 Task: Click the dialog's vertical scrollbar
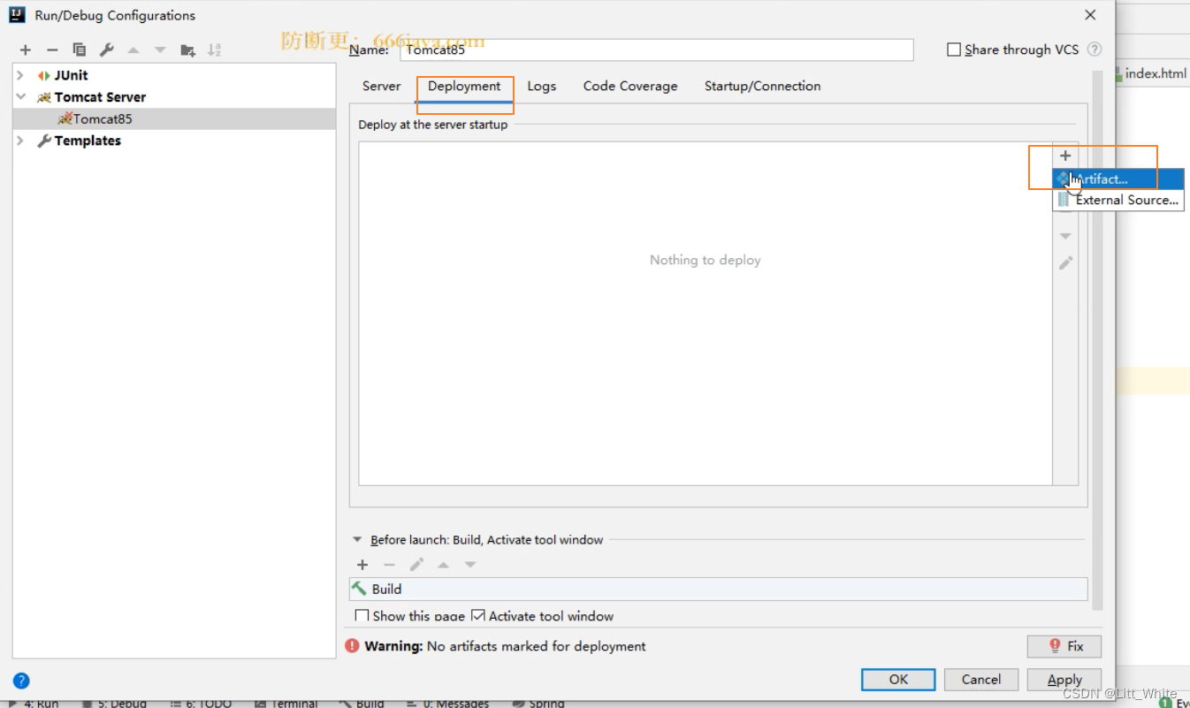tap(1098, 340)
